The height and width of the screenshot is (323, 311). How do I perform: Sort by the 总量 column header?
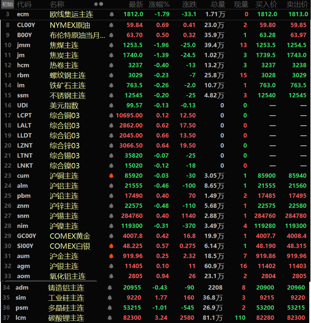click(218, 4)
